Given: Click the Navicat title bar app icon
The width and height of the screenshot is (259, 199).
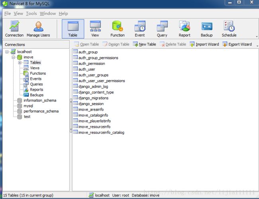Looking at the screenshot, I should 5,4.
